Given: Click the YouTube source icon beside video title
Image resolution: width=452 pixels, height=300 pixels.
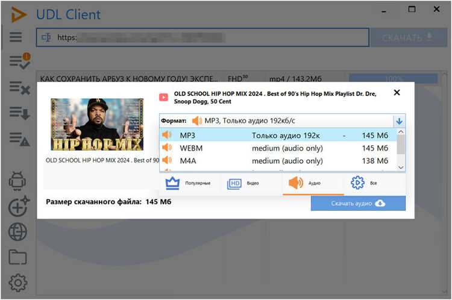Looking at the screenshot, I should (163, 98).
